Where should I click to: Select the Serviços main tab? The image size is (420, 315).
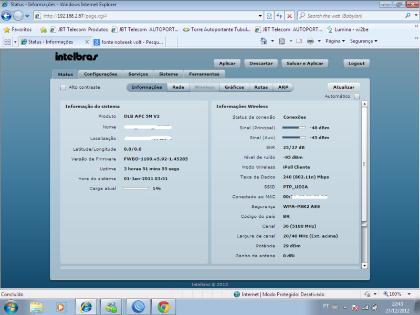pyautogui.click(x=138, y=74)
